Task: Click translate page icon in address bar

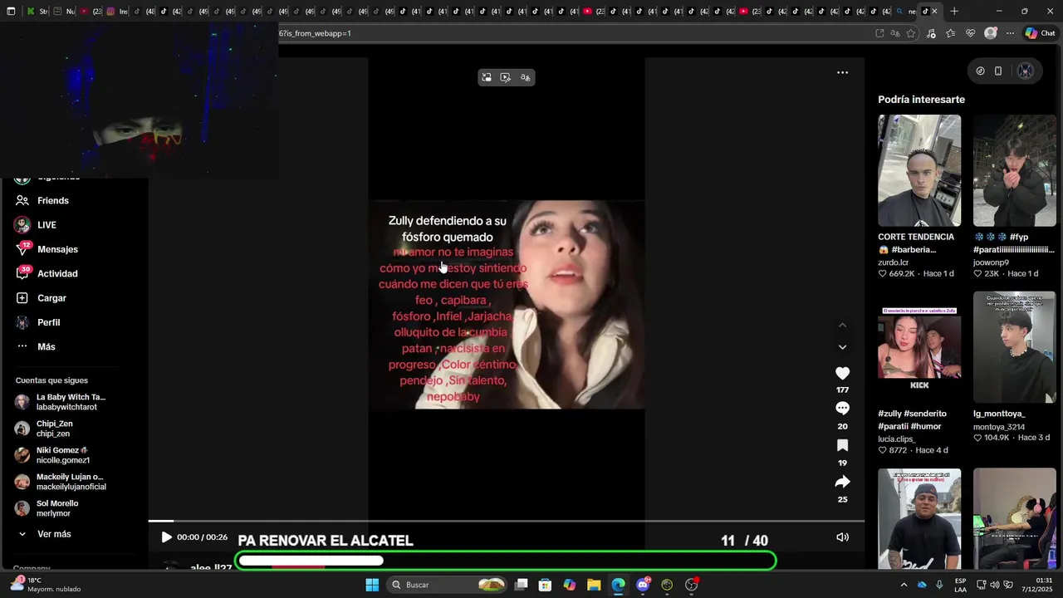Action: click(x=895, y=33)
